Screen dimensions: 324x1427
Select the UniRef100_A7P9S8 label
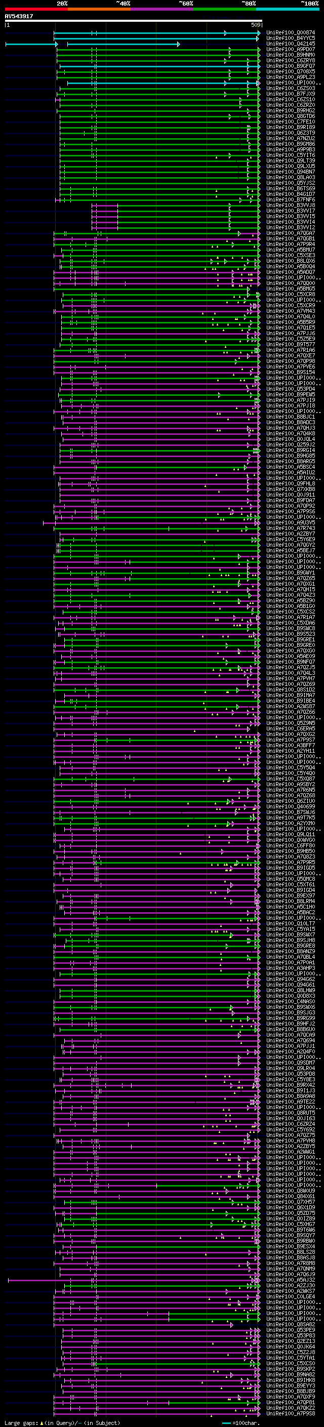[x=291, y=1413]
